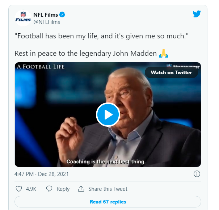The image size is (219, 210).
Task: Open the tweet info circle icon
Action: tap(197, 174)
